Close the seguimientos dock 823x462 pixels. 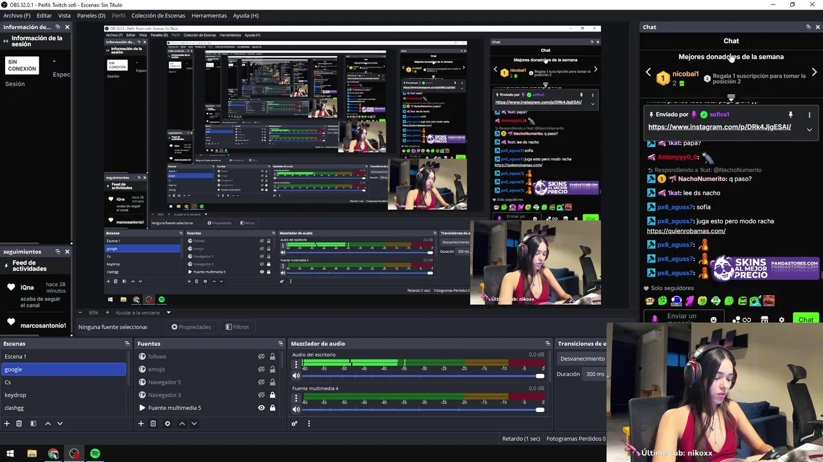coord(67,252)
